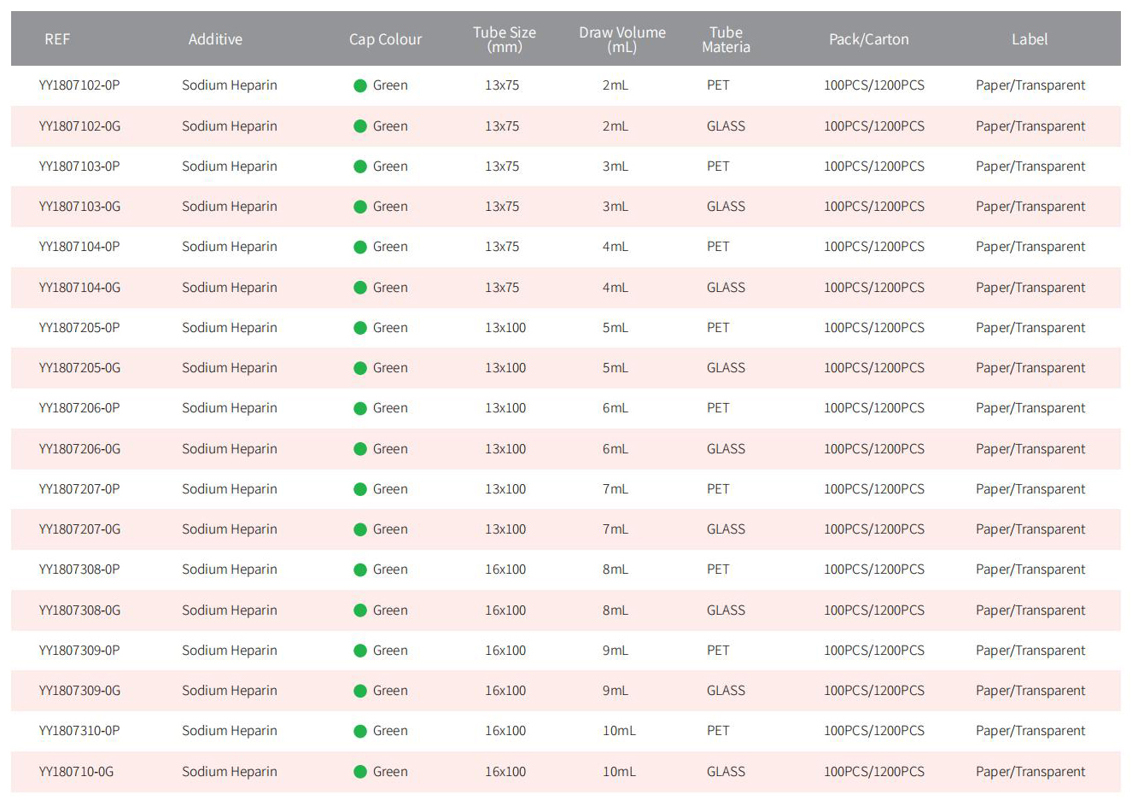Select the REF code YY1807103-0P
Image resolution: width=1132 pixels, height=806 pixels.
(x=79, y=166)
